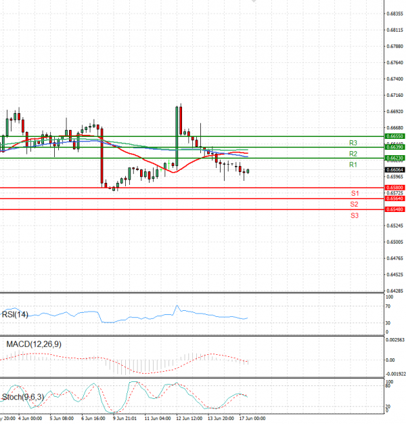Select the S3 support label
This screenshot has width=406, height=424.
pos(355,215)
